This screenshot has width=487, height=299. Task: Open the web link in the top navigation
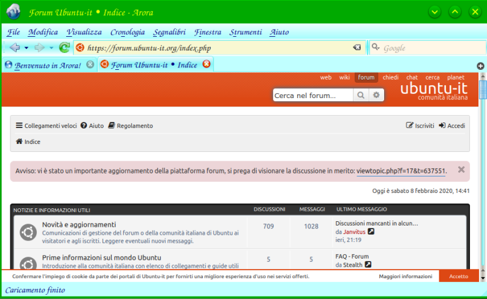coord(326,77)
